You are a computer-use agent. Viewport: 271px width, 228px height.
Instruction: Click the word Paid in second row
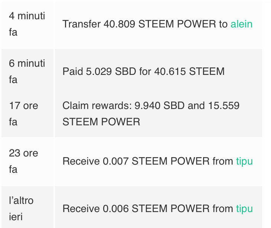click(x=73, y=71)
